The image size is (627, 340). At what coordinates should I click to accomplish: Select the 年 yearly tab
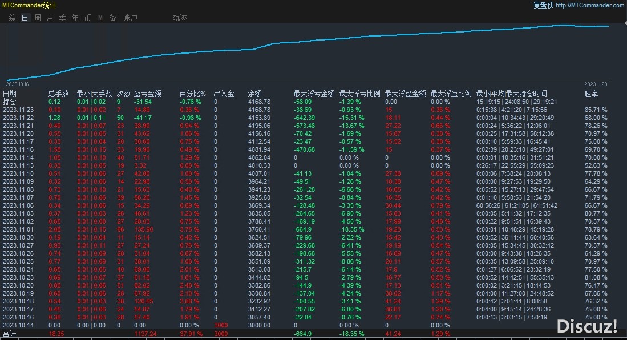(x=75, y=18)
